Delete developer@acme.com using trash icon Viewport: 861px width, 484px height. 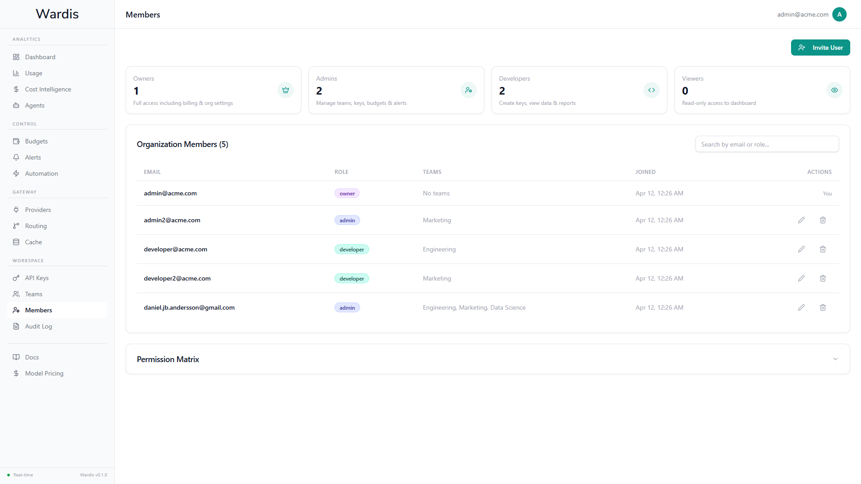(x=823, y=249)
